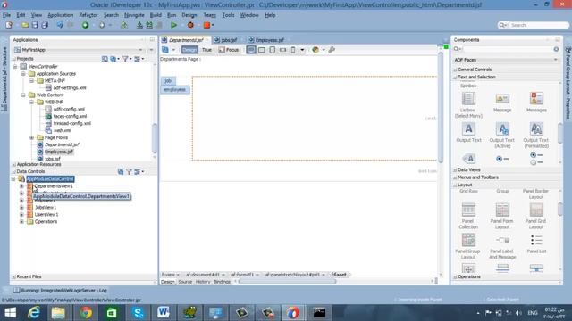Switch to the Source view tab

(185, 282)
